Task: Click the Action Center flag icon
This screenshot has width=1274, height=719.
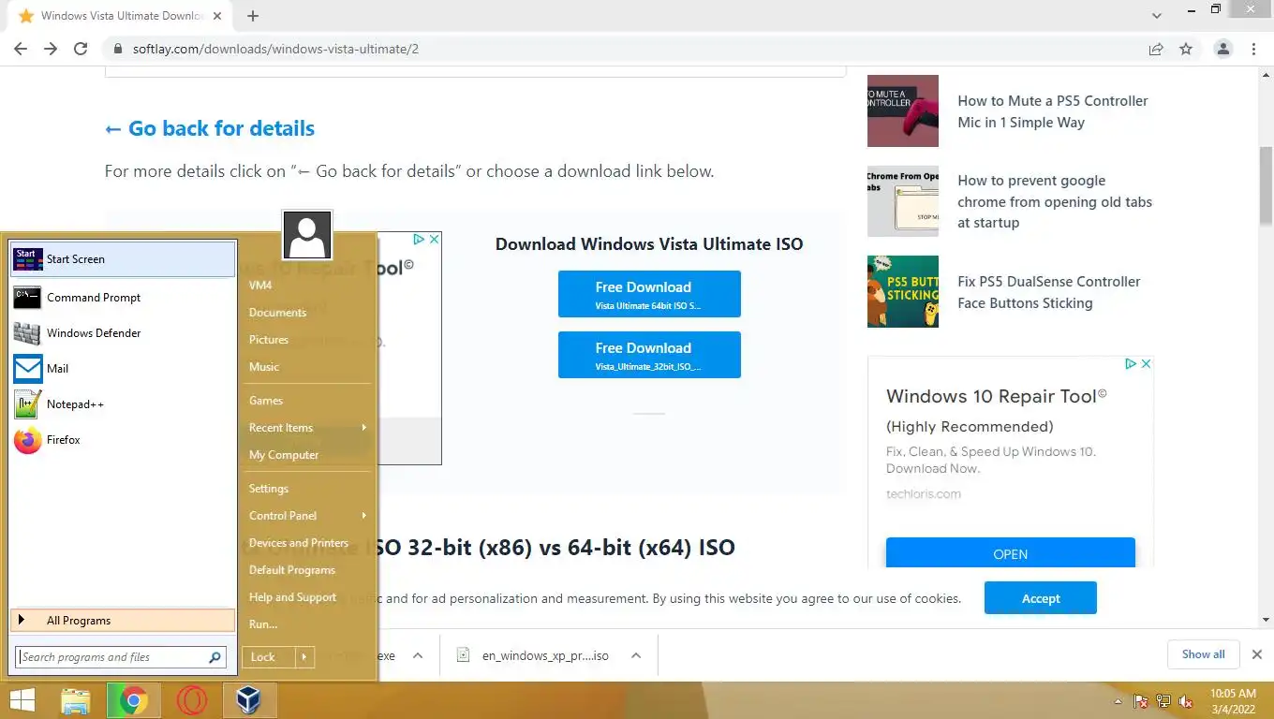Action: [x=1141, y=701]
